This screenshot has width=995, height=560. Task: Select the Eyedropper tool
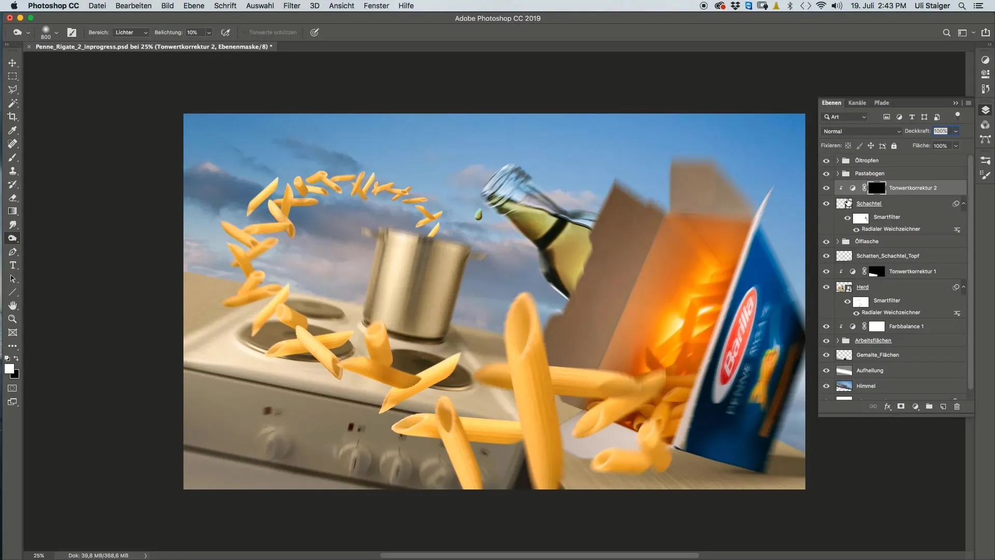tap(12, 130)
